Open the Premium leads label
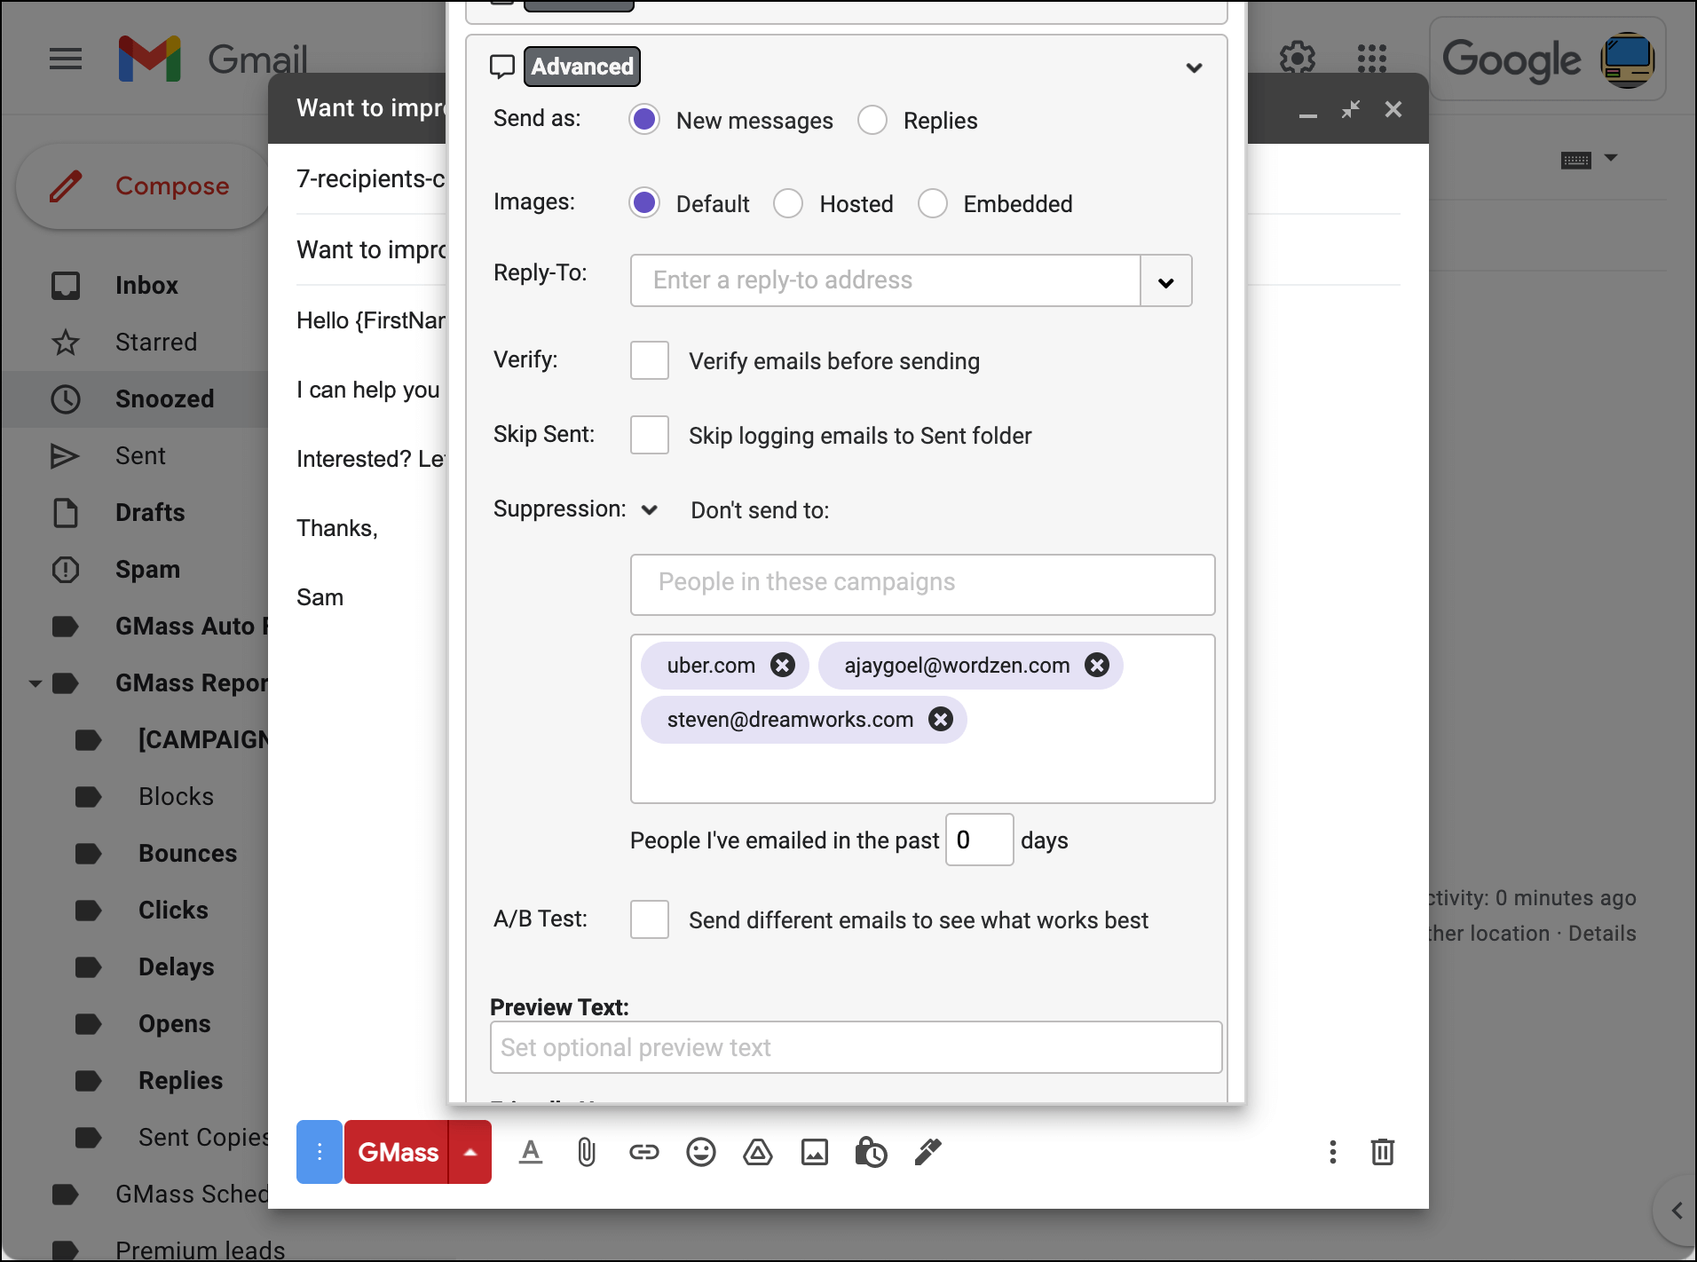Screen dimensions: 1697x1262 (200, 1249)
